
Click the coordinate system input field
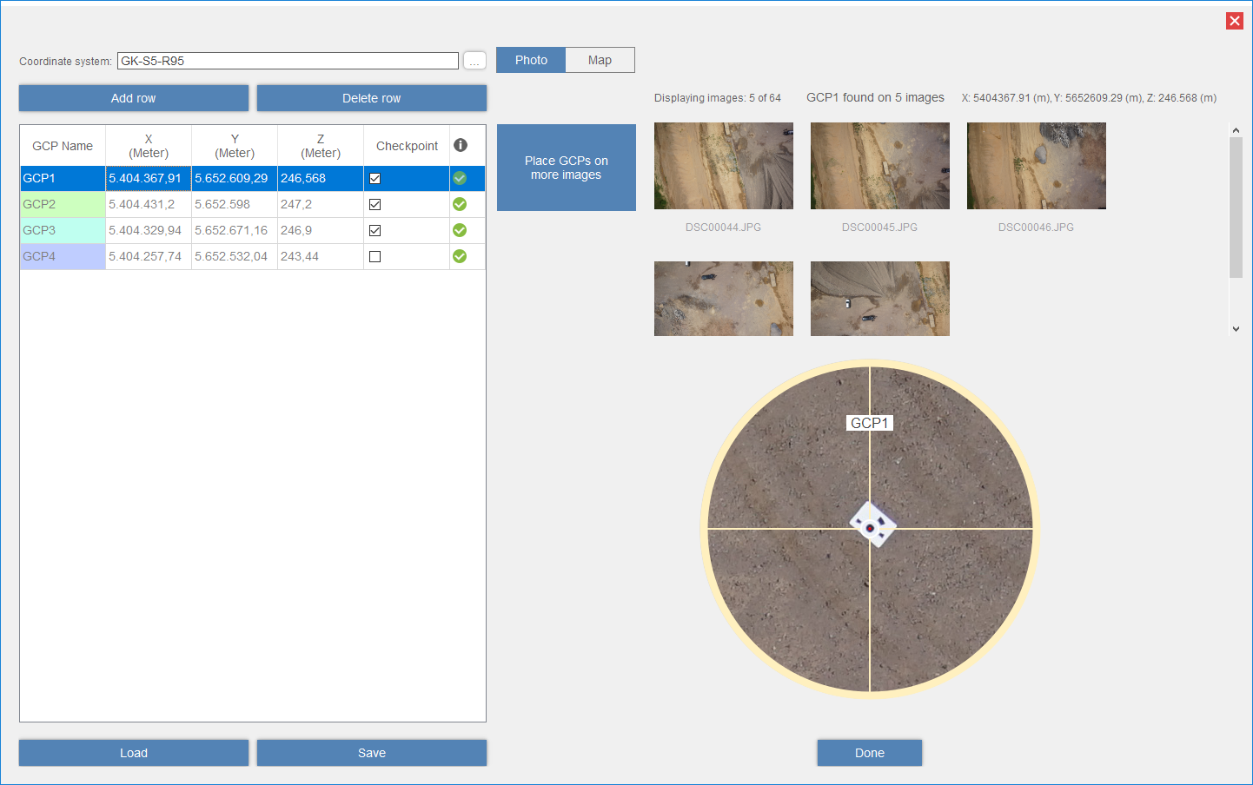288,60
